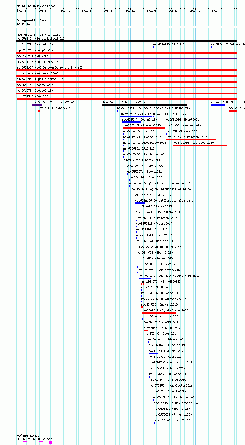The height and width of the screenshot is (445, 245).
Task: Click red bar of nsv3214760 (Chaisson2019)
Action: click(191, 140)
